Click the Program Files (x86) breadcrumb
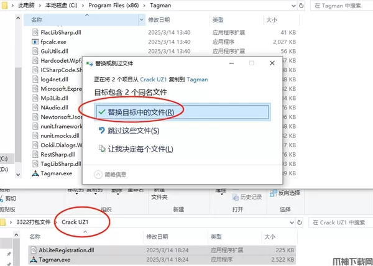This screenshot has width=373, height=266. coord(114,6)
